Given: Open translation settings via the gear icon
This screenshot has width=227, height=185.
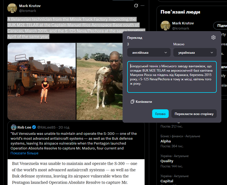Looking at the screenshot, I should [x=213, y=37].
